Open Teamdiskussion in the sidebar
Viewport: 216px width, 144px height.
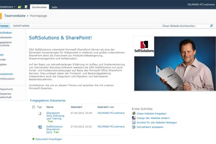[7, 79]
